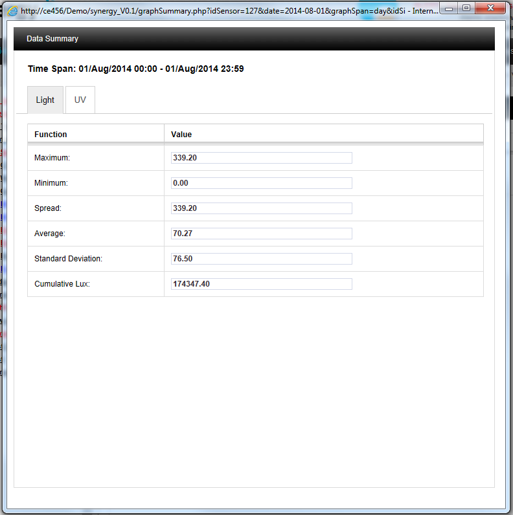Focus the Standard Deviation value field

262,259
